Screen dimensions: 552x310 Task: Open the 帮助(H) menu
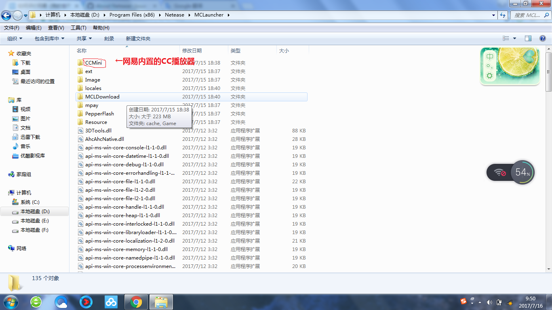coord(101,28)
